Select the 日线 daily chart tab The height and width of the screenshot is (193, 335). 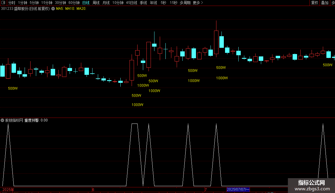click(x=86, y=3)
